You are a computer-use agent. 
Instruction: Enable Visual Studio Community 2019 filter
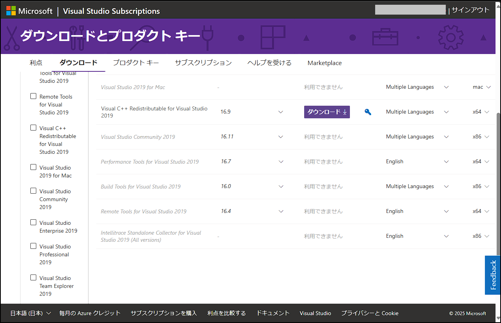coord(33,191)
